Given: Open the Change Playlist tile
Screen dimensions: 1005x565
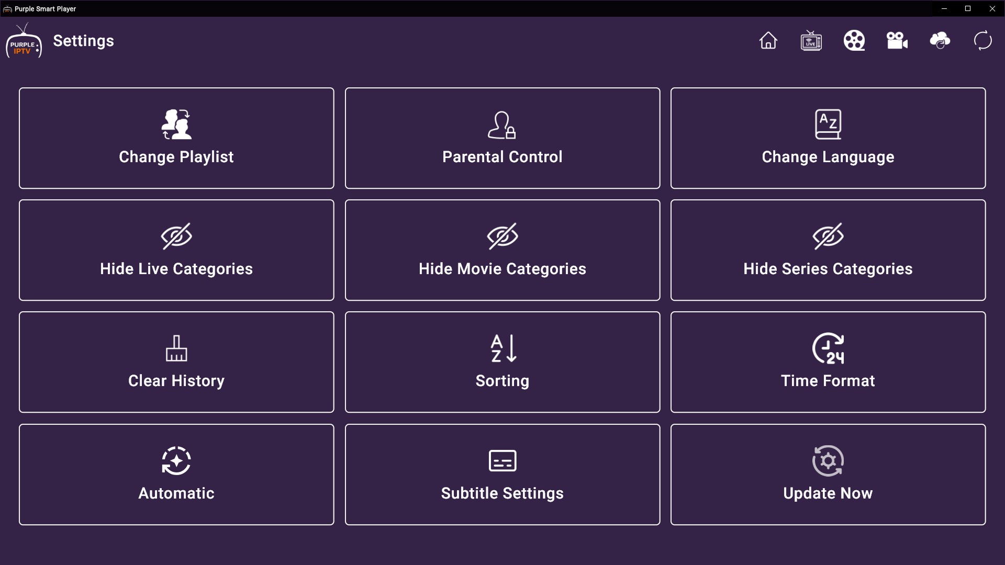Looking at the screenshot, I should tap(176, 138).
